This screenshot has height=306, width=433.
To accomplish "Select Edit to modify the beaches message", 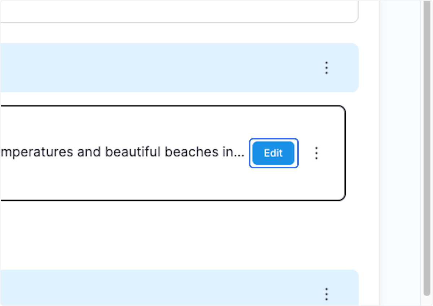I will tap(273, 153).
